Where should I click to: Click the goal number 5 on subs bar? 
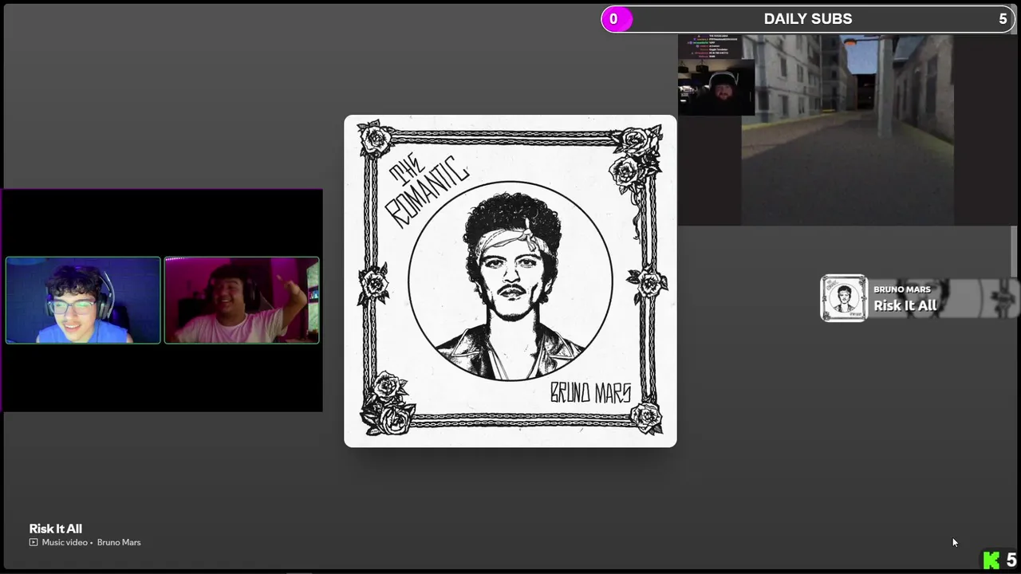click(1003, 19)
